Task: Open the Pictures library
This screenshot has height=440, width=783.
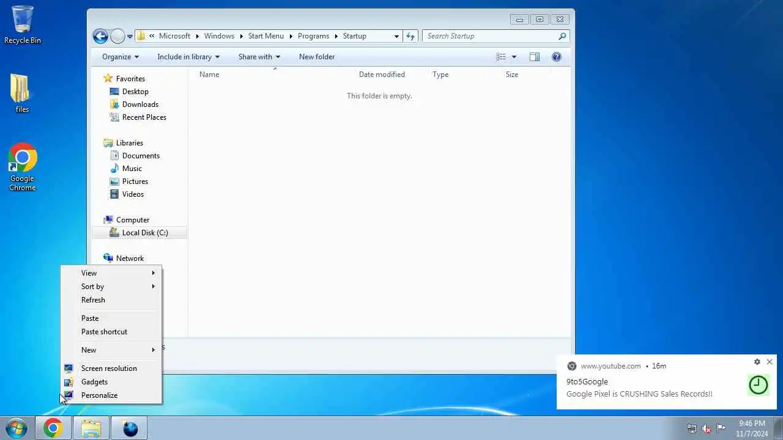Action: (x=135, y=182)
